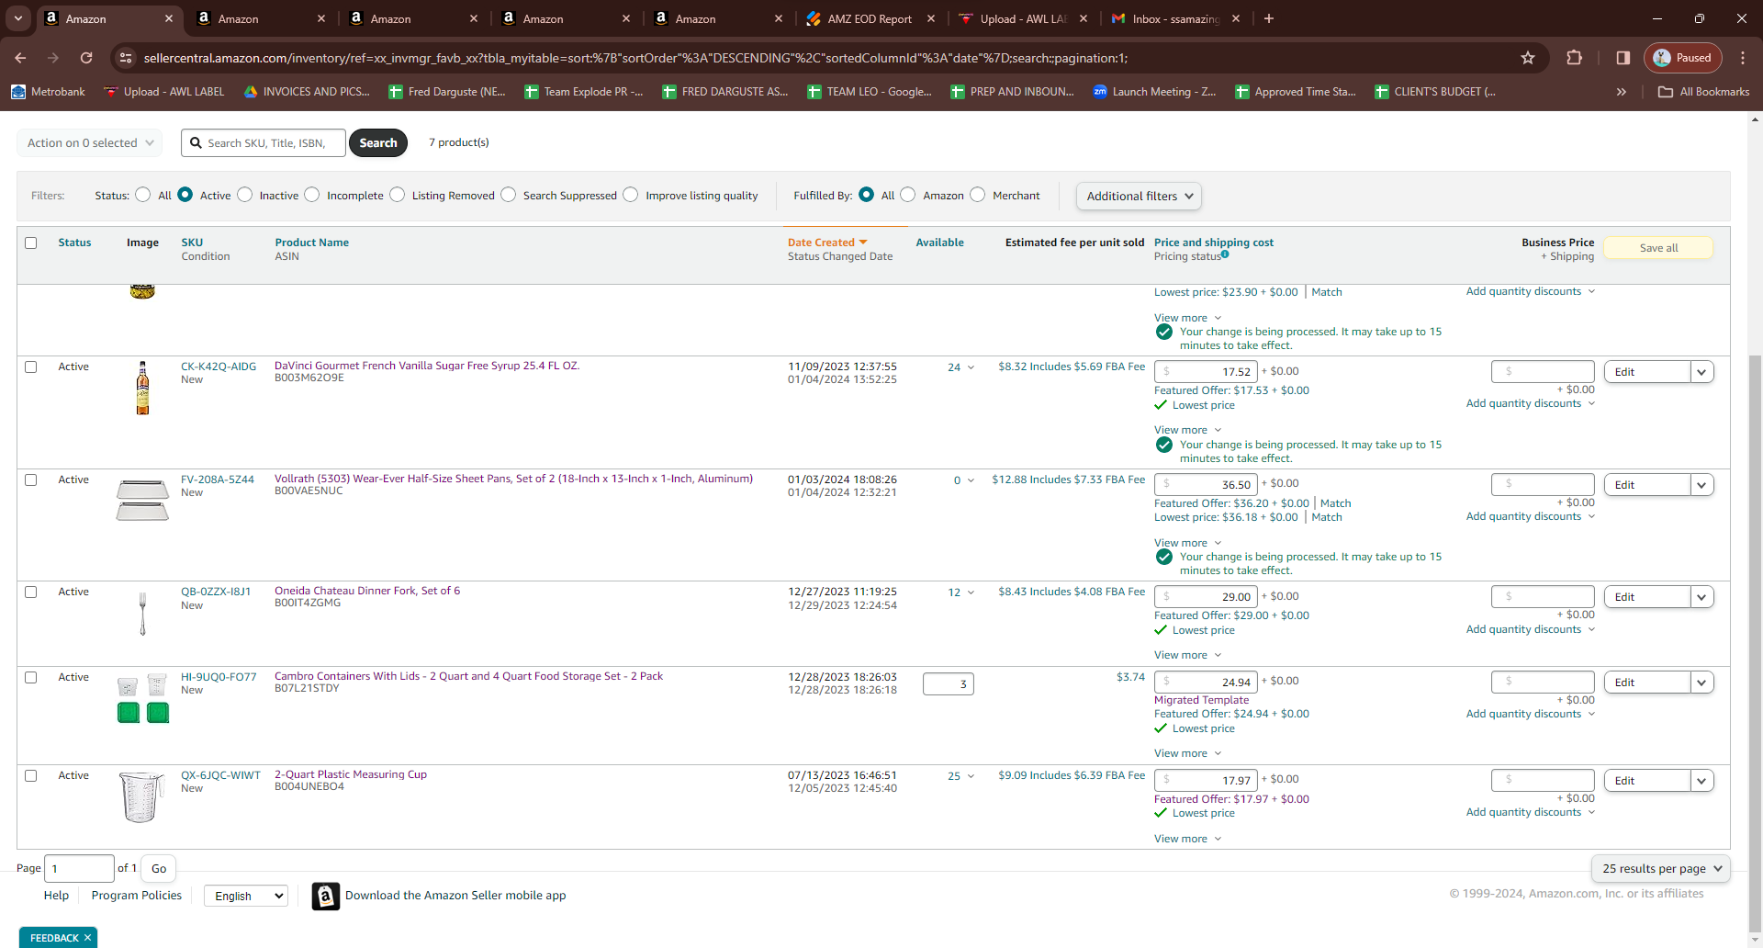Open the Launch Meeting Zoom bookmark
1763x948 pixels.
click(x=1154, y=92)
